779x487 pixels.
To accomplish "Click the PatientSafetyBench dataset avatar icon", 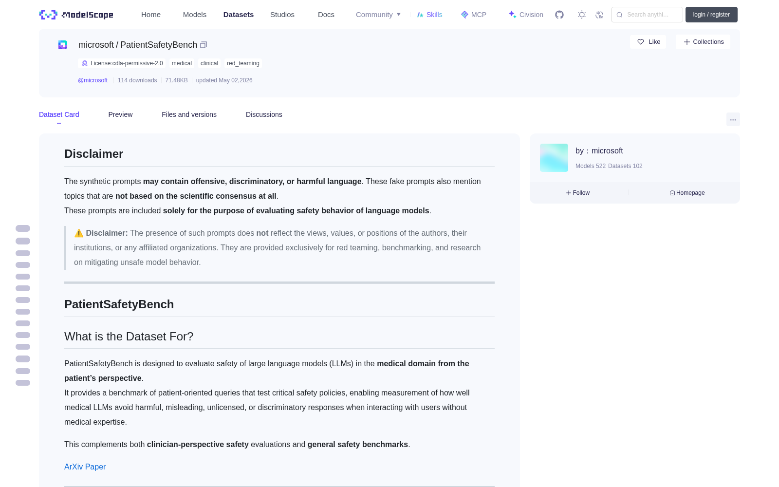I will 63,45.
